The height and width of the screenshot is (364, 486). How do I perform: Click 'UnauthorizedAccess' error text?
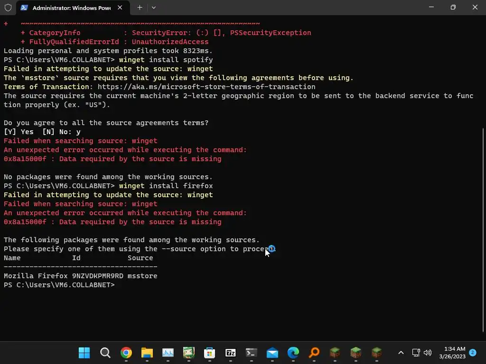[x=170, y=42]
